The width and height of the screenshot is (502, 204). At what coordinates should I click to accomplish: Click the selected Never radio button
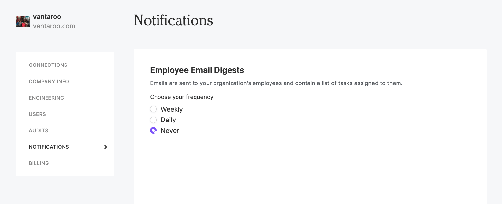click(x=153, y=130)
